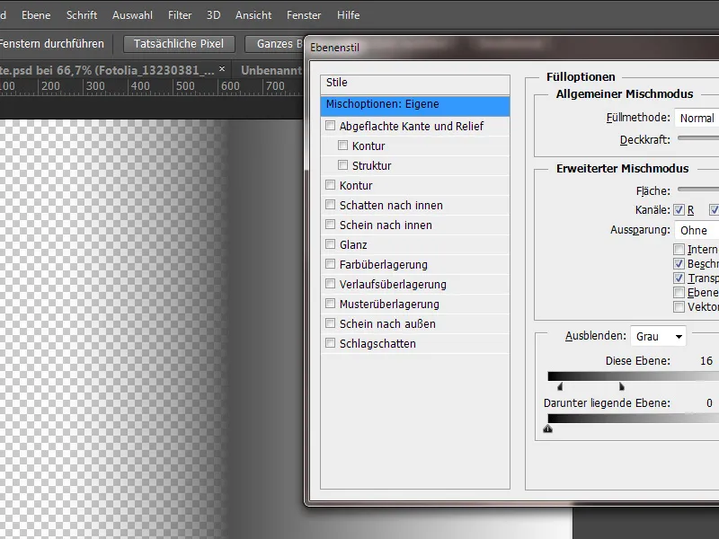
Task: Select Mischoptionen: Eigene row
Action: click(x=415, y=104)
